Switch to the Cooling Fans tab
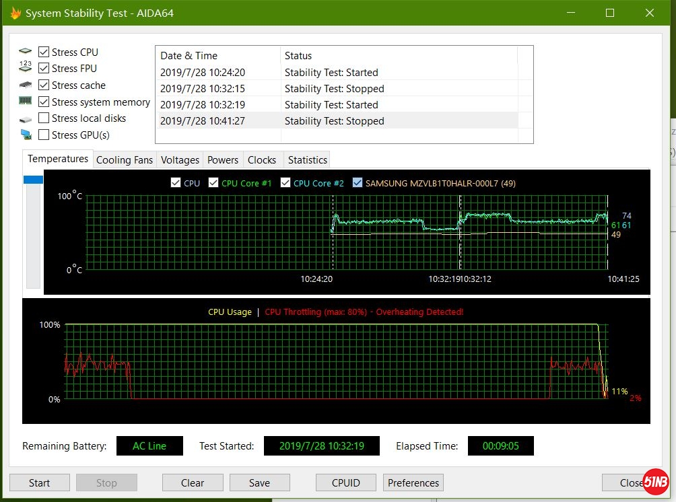Image resolution: width=676 pixels, height=502 pixels. pyautogui.click(x=124, y=160)
